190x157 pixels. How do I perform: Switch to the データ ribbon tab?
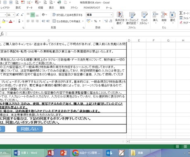29,8
